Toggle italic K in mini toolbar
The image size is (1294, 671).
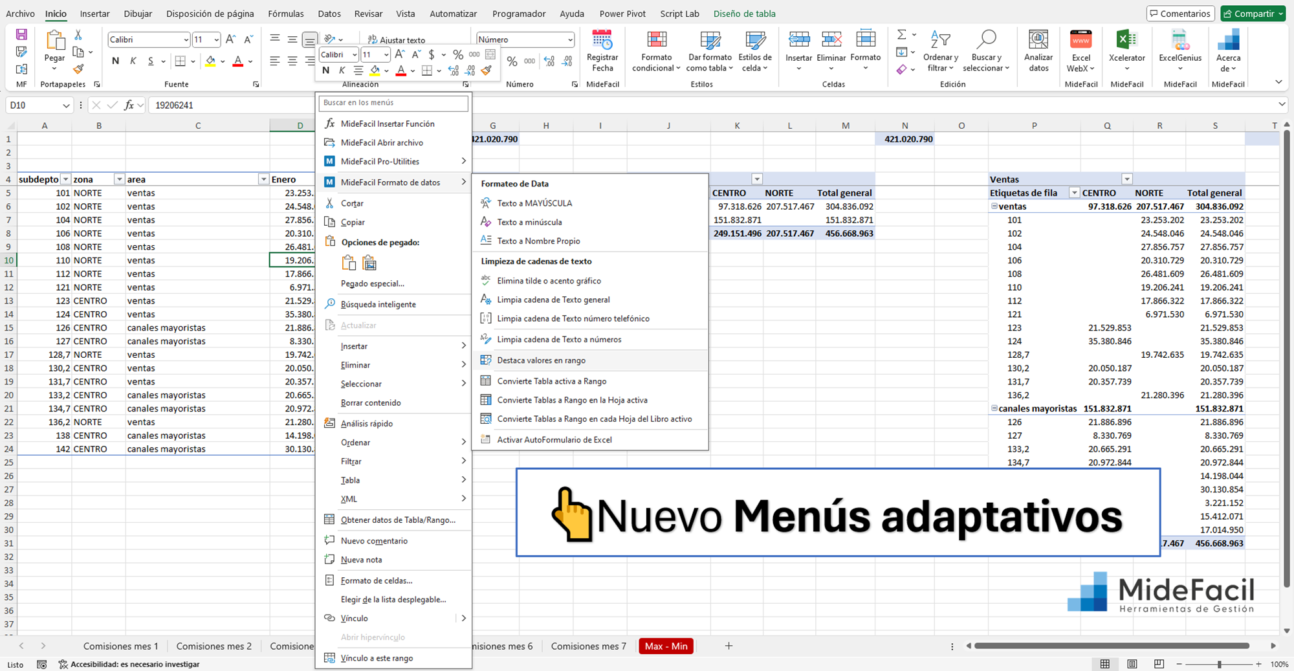pos(342,71)
